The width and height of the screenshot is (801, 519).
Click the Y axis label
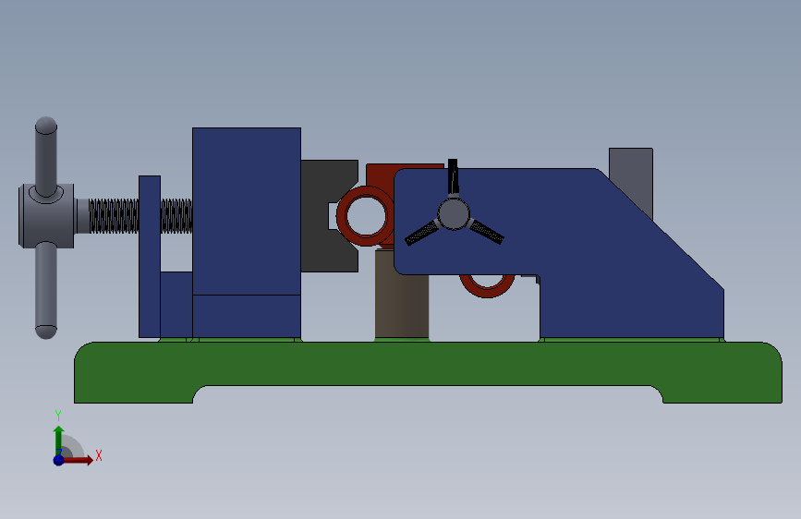pyautogui.click(x=58, y=415)
